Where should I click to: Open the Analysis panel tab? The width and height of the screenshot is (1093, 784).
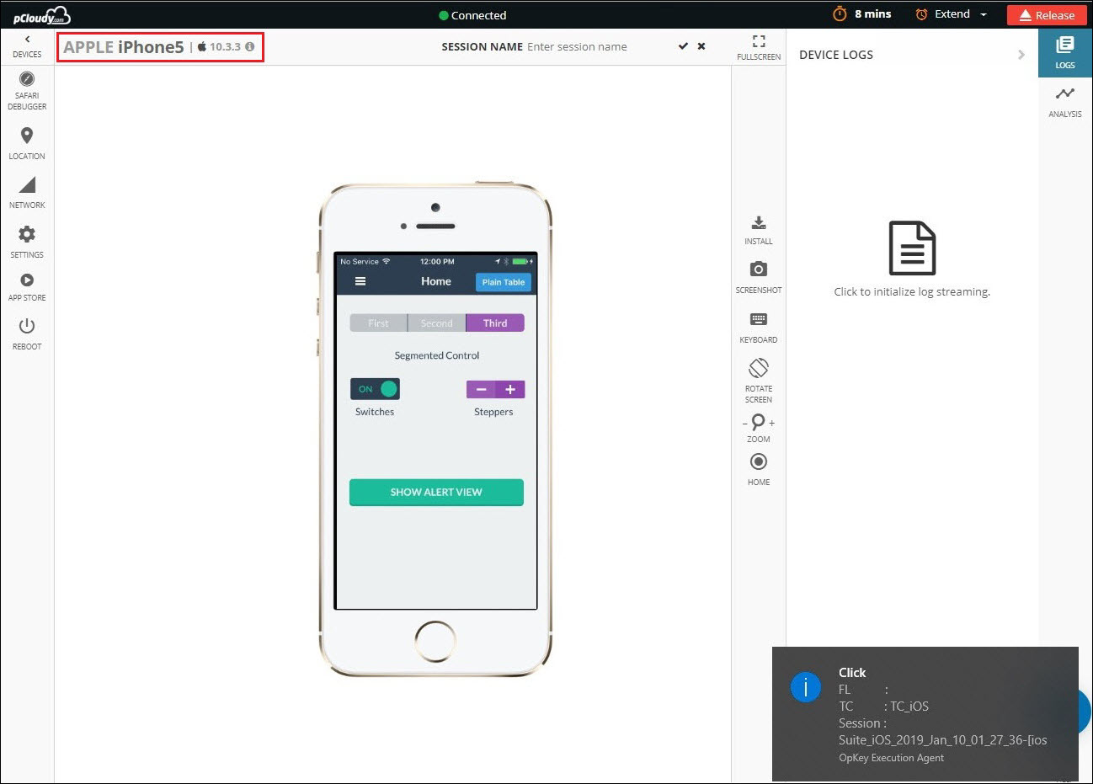tap(1065, 102)
